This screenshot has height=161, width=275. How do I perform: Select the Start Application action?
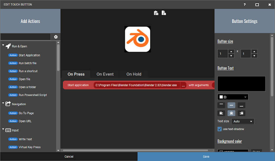click(24, 55)
